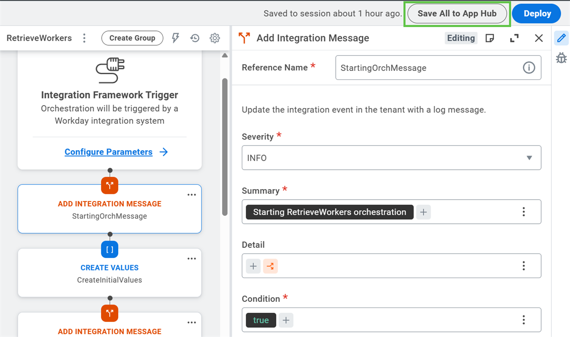The height and width of the screenshot is (337, 570).
Task: Open RetrieveWorkers kebab menu
Action: [x=84, y=38]
